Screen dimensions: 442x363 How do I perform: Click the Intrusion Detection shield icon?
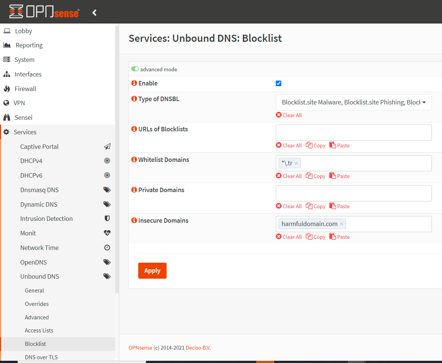tap(107, 219)
